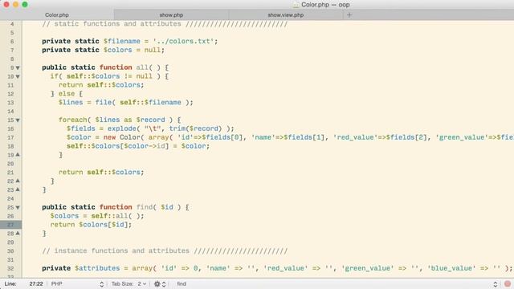Viewport: 514px width, 289px height.
Task: Click the function name all on line 9
Action: [142, 67]
